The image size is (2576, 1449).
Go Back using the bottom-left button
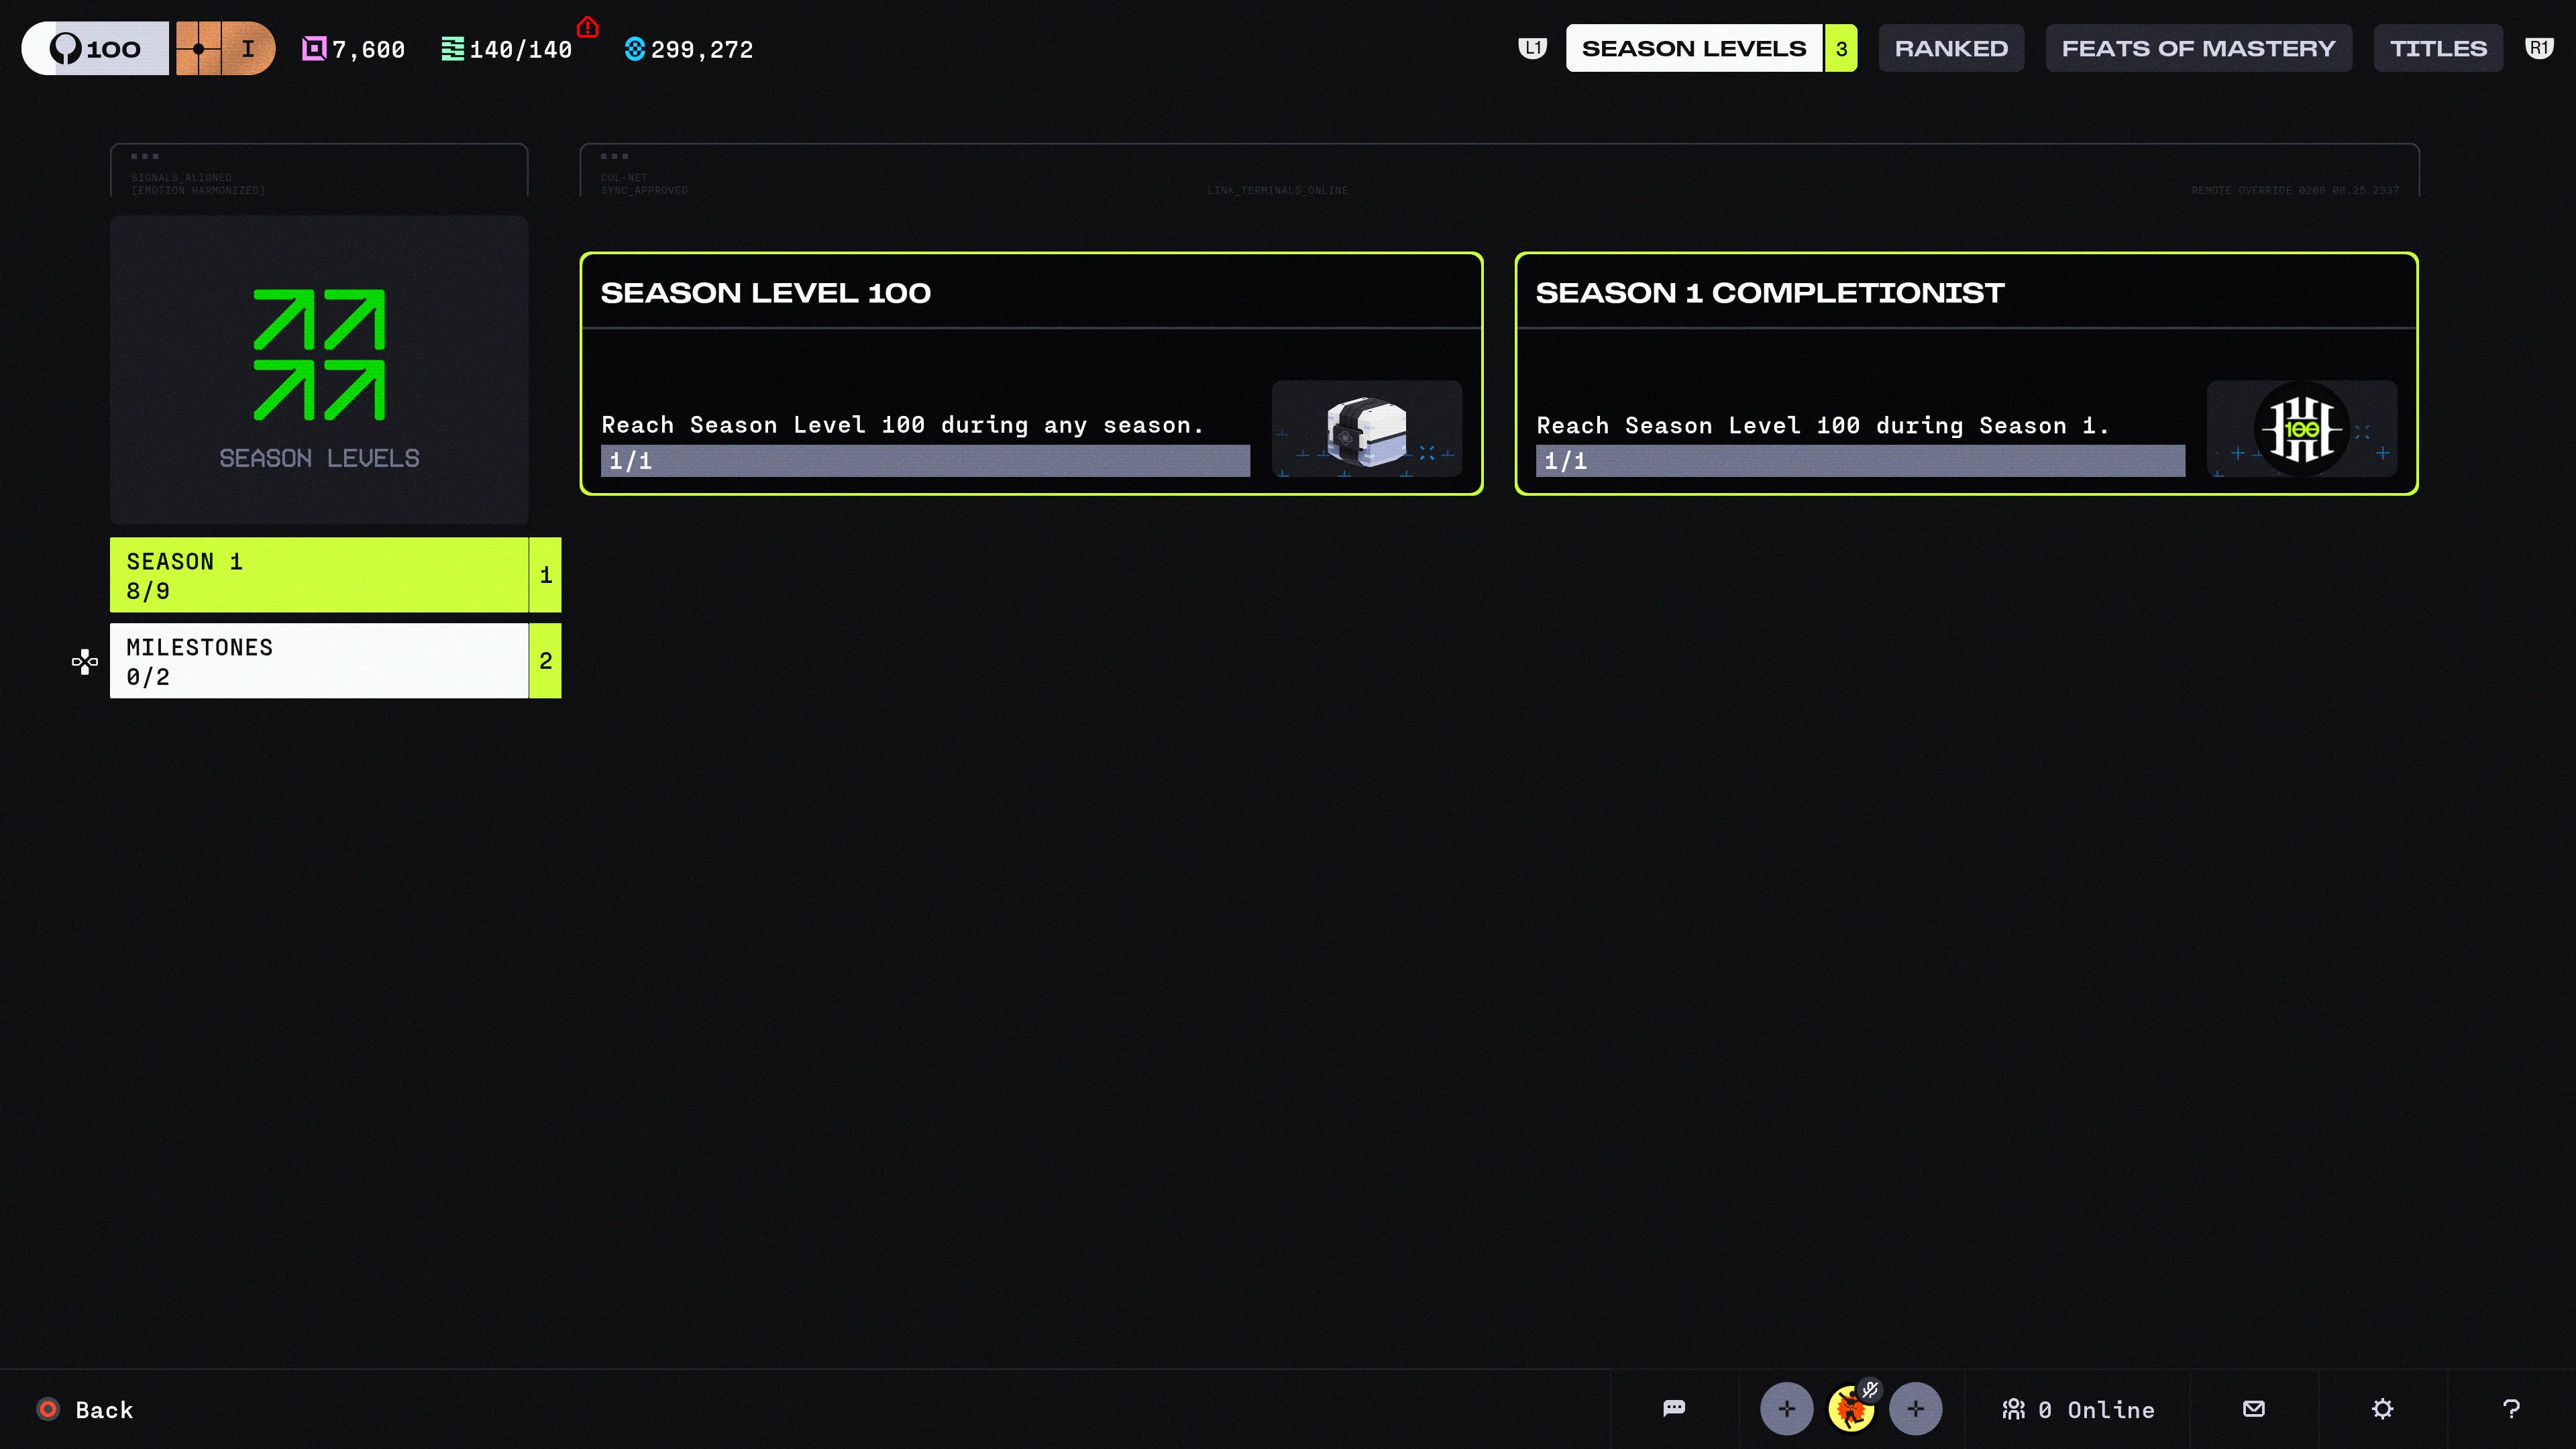point(85,1408)
